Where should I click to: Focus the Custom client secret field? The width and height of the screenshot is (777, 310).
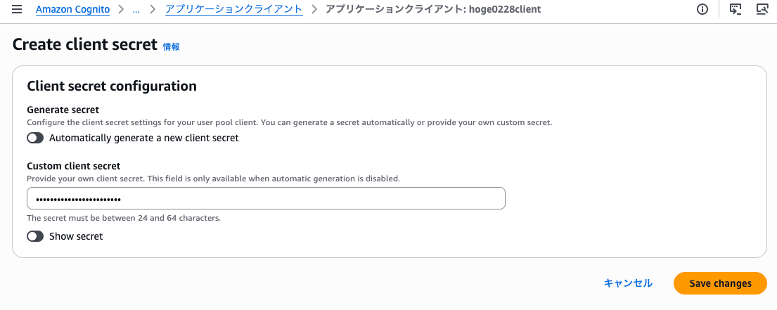[266, 199]
